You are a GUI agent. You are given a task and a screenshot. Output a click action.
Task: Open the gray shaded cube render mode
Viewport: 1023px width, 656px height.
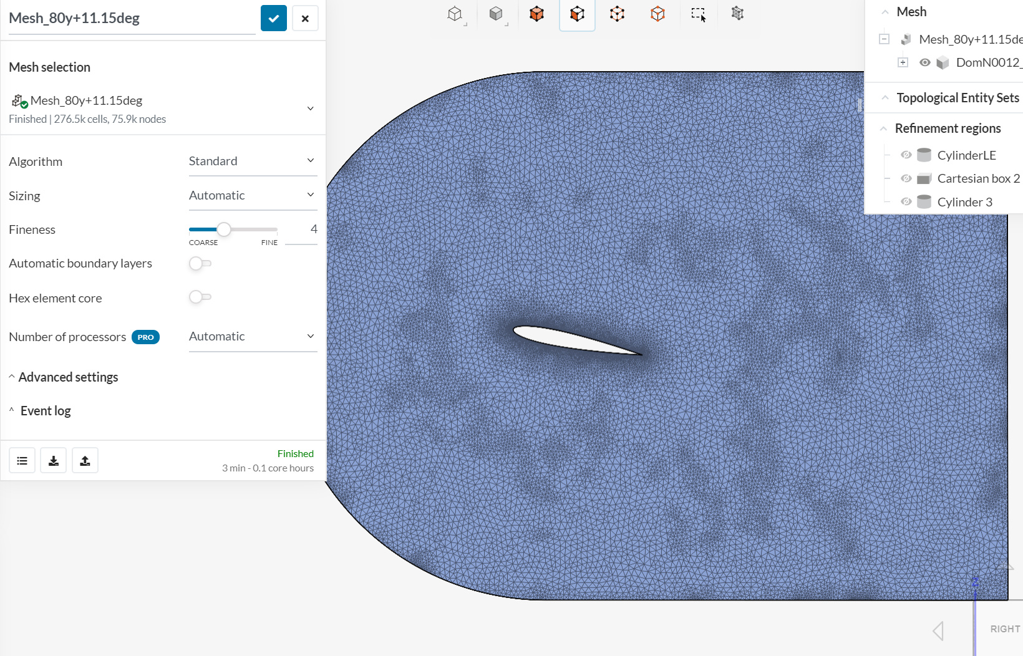click(496, 14)
